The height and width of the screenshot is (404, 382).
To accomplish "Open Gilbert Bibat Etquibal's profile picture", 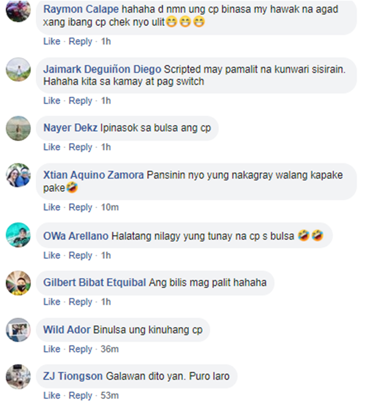I will (18, 283).
